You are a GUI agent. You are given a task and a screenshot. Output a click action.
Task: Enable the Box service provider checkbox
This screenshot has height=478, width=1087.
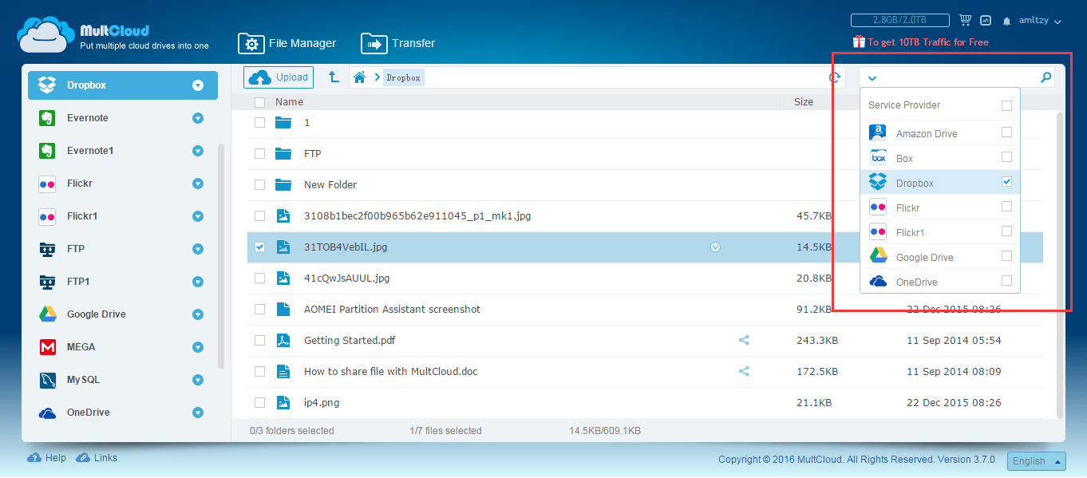pyautogui.click(x=1006, y=157)
